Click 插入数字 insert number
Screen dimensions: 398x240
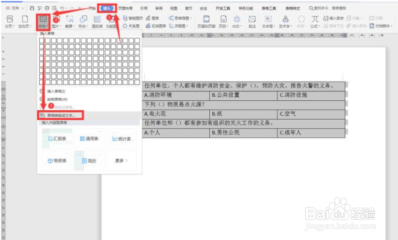pos(334,18)
